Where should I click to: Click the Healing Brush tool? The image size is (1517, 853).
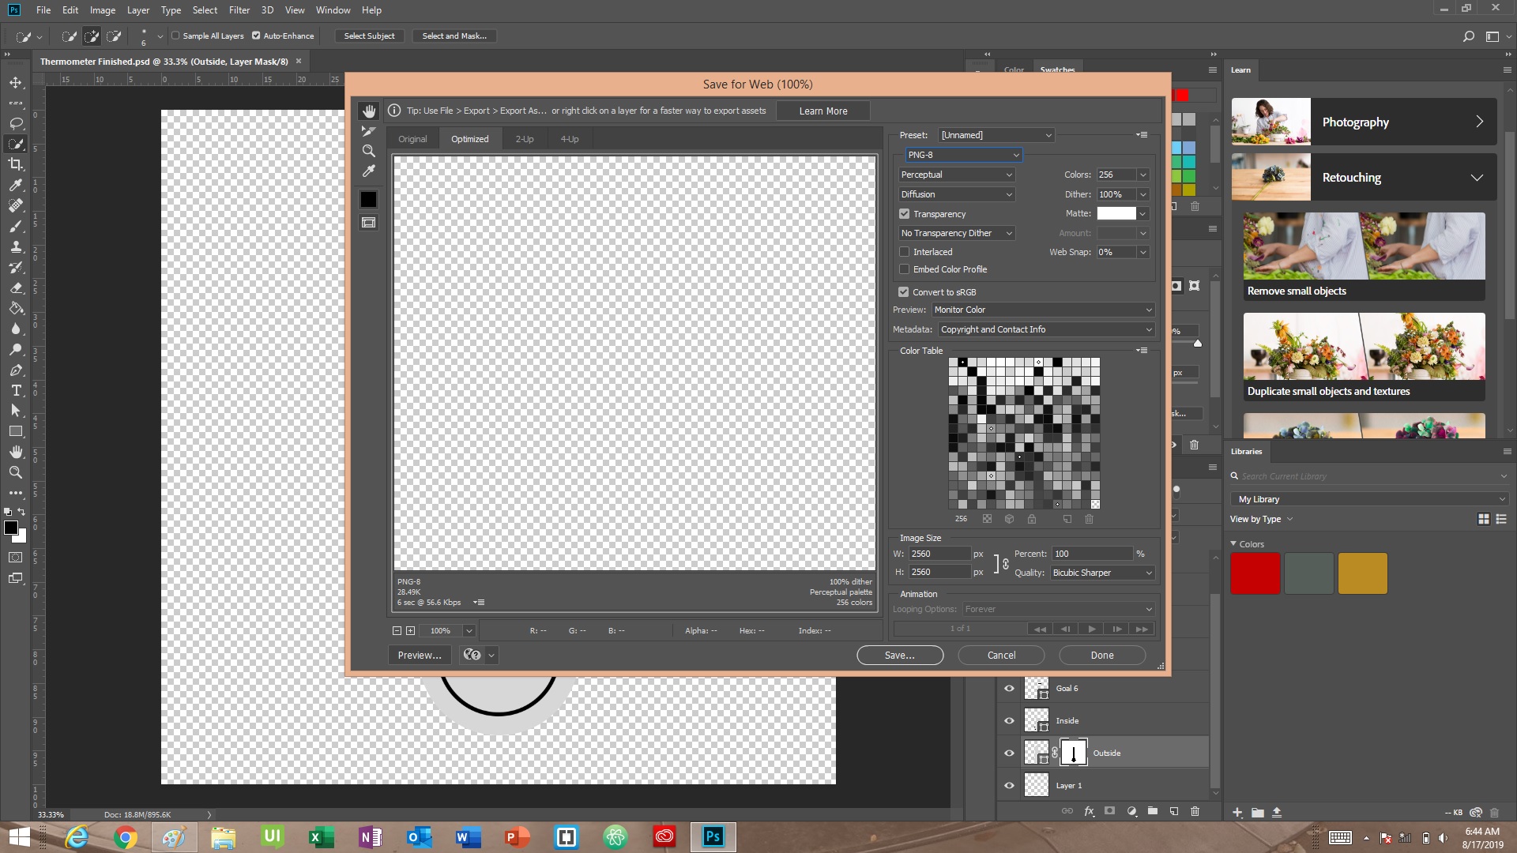click(x=14, y=205)
